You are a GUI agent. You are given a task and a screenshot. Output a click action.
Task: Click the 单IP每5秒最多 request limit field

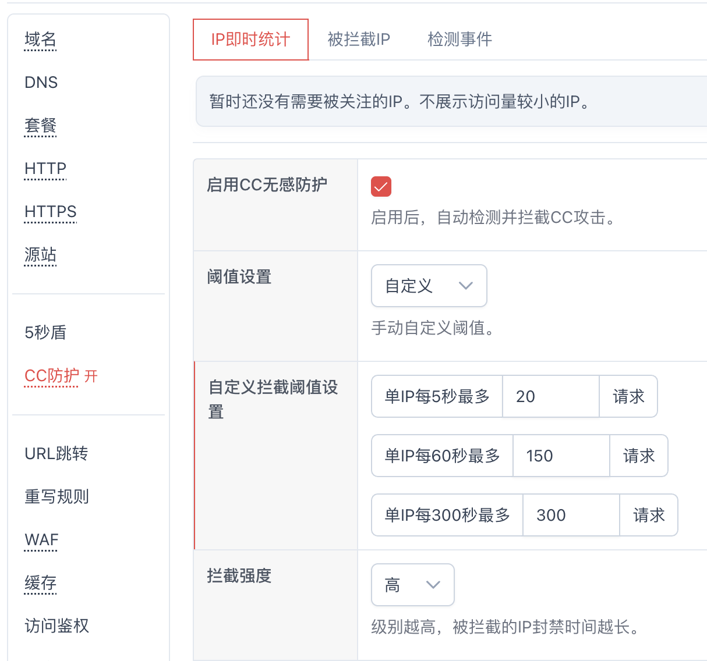(550, 396)
